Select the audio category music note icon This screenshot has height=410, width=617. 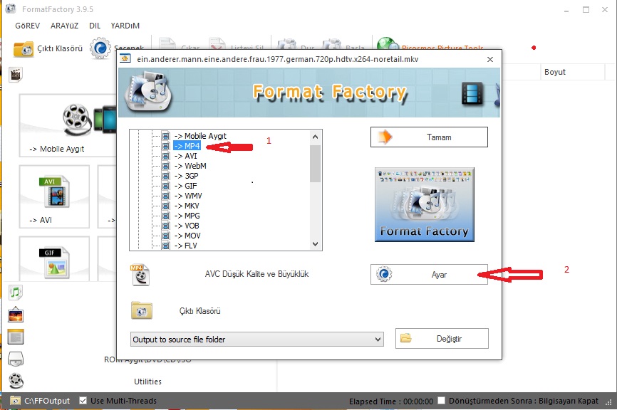(x=16, y=292)
